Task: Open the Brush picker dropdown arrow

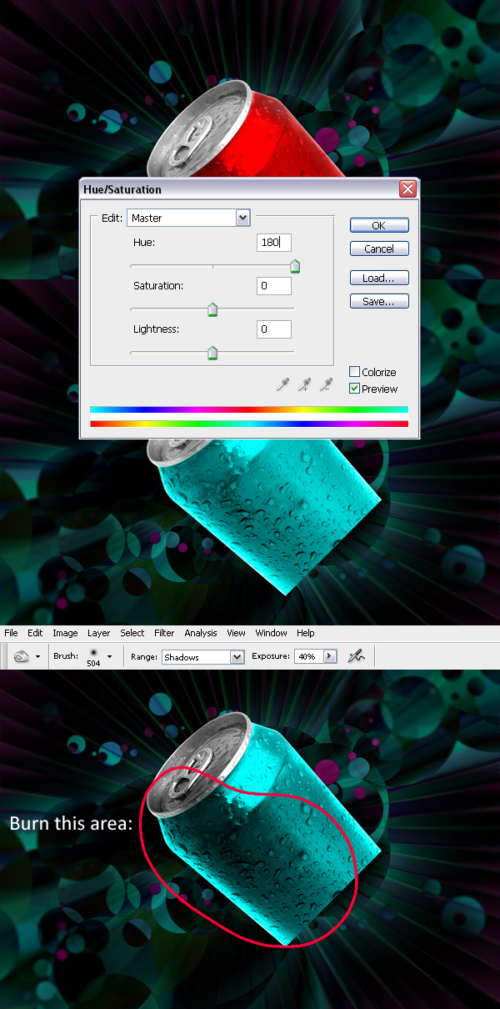Action: click(x=109, y=657)
